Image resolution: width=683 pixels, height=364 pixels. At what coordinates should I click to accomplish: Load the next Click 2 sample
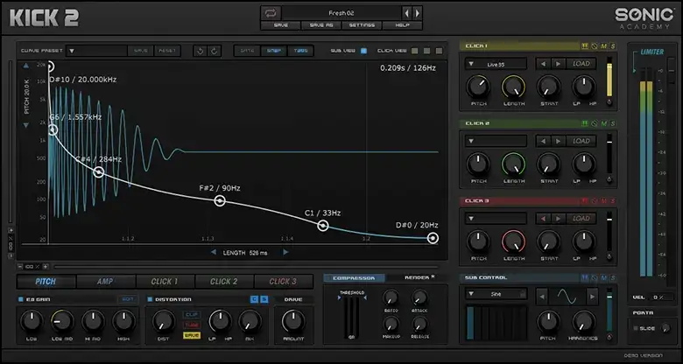click(x=559, y=141)
